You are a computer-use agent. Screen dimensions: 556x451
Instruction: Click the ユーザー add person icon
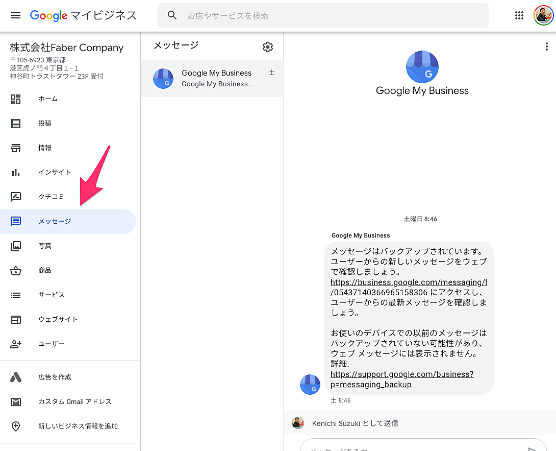pyautogui.click(x=16, y=344)
